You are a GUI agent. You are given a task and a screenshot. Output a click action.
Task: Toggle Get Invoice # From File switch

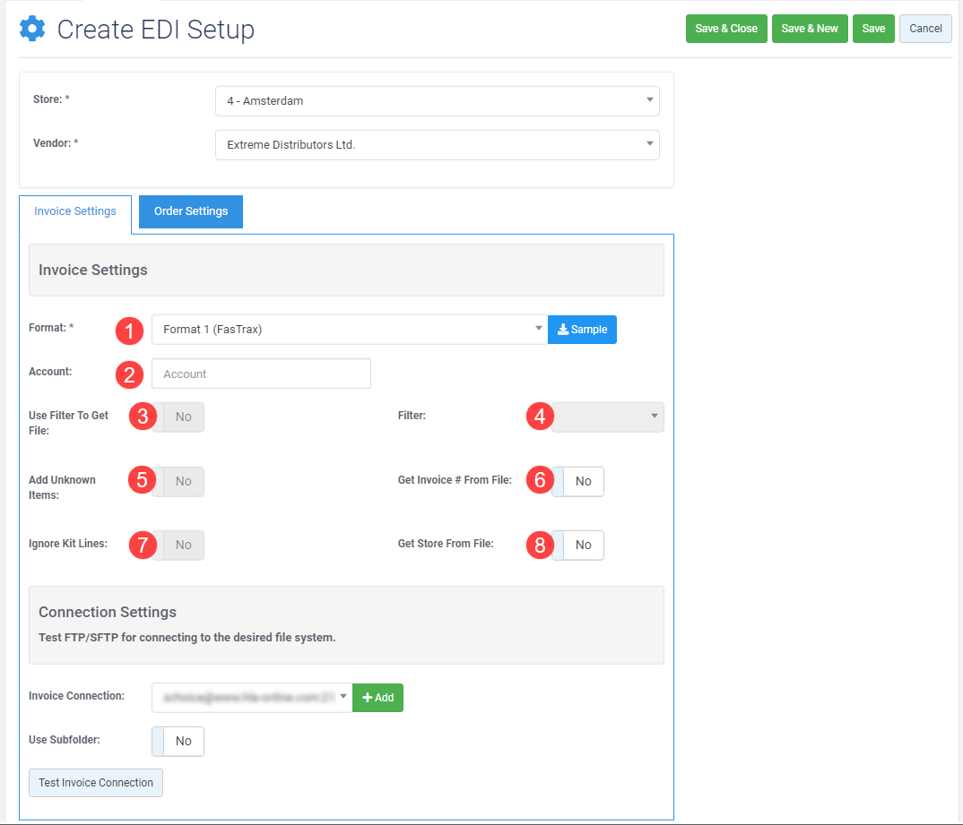point(577,481)
